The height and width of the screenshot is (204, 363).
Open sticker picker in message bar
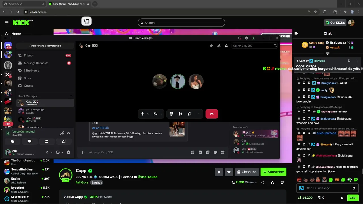208,152
